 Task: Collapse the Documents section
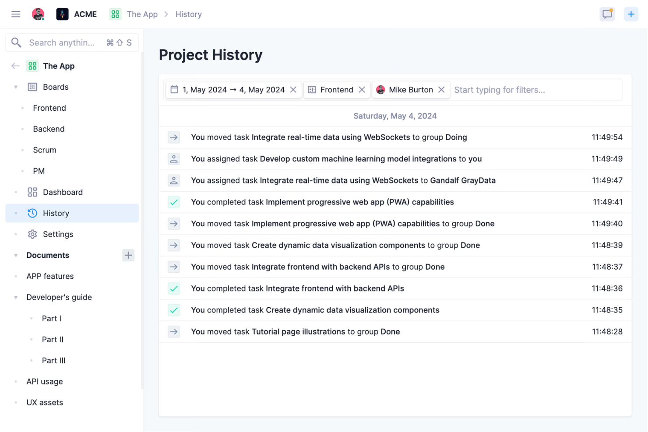(16, 255)
